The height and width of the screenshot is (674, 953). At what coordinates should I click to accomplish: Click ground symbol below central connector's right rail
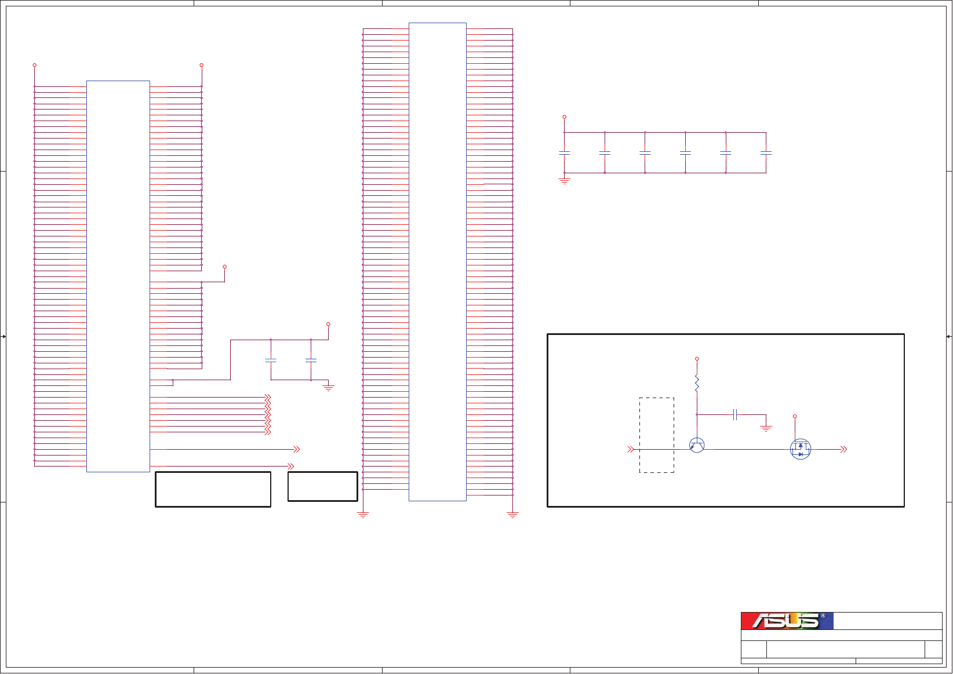[x=512, y=514]
